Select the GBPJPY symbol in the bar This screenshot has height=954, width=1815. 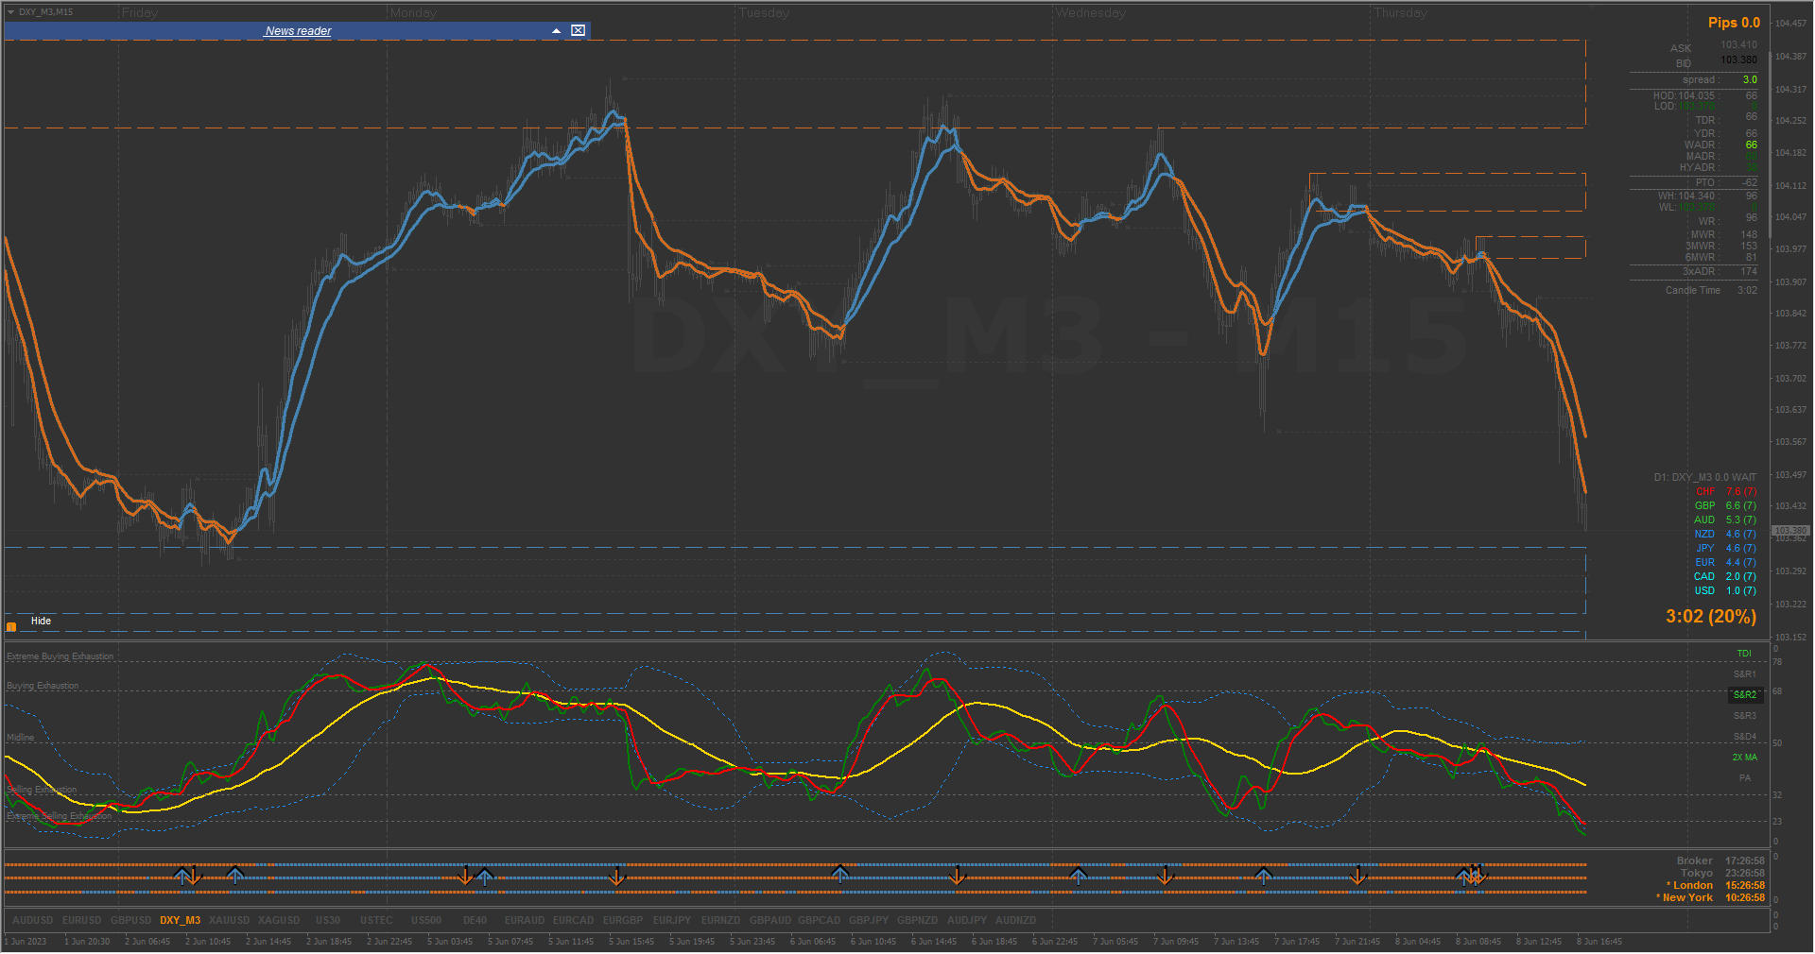pos(869,920)
